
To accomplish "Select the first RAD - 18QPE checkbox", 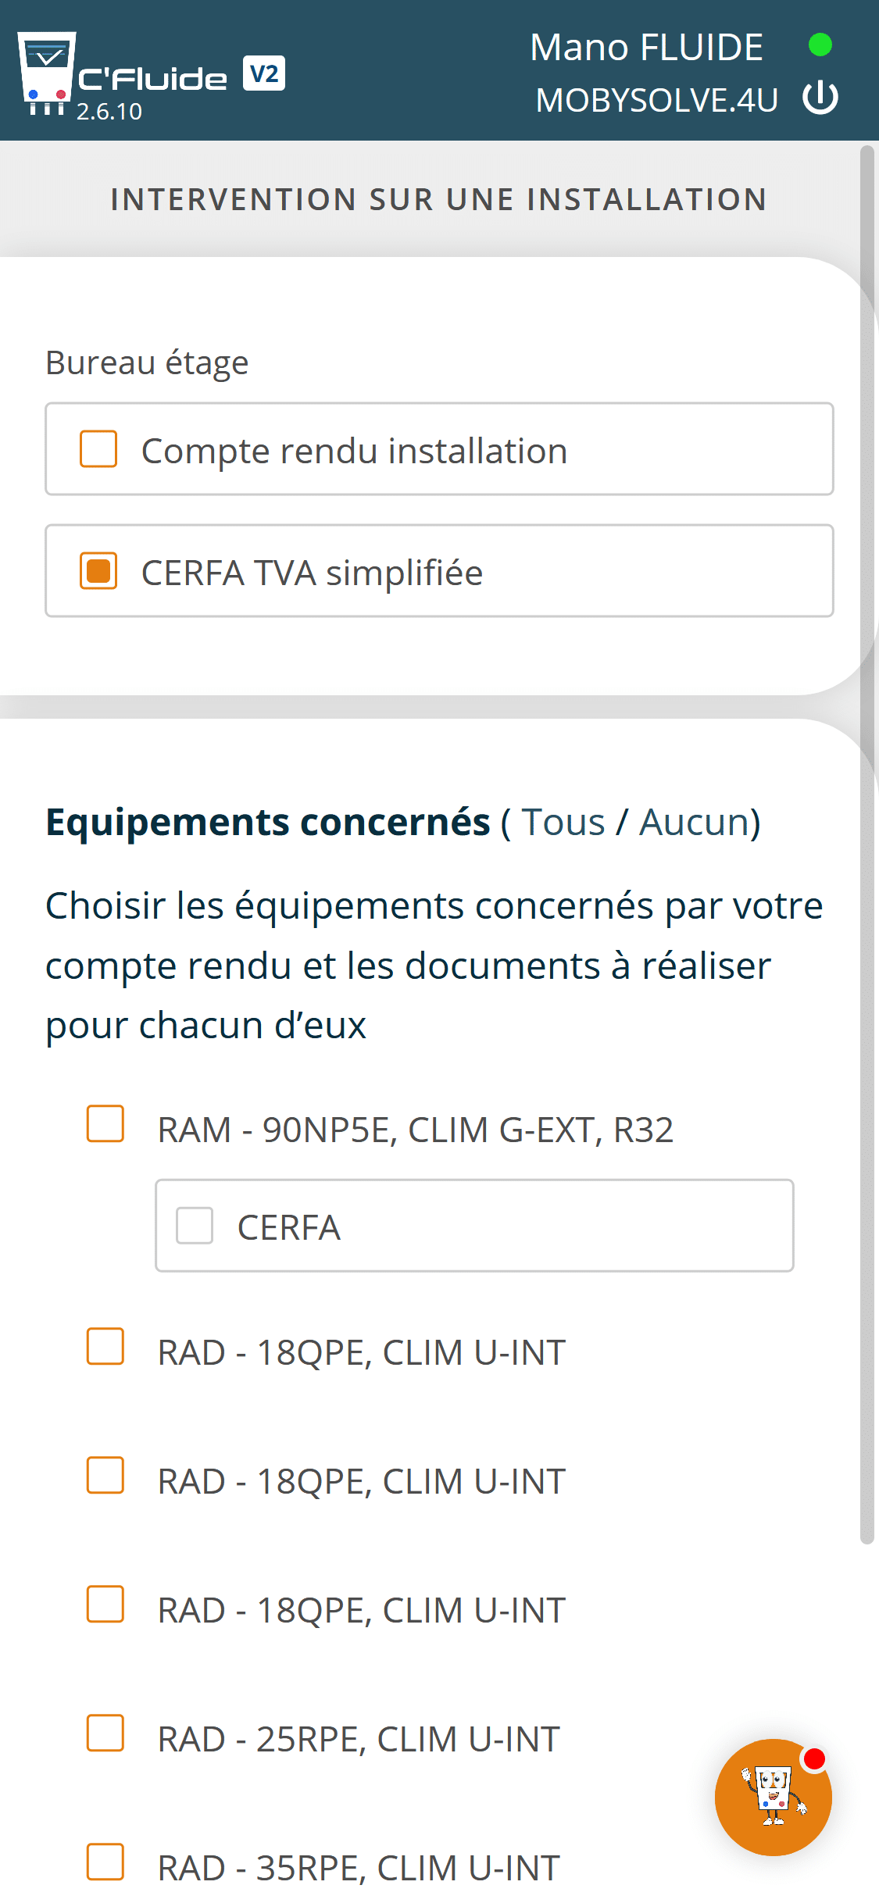I will (x=105, y=1346).
